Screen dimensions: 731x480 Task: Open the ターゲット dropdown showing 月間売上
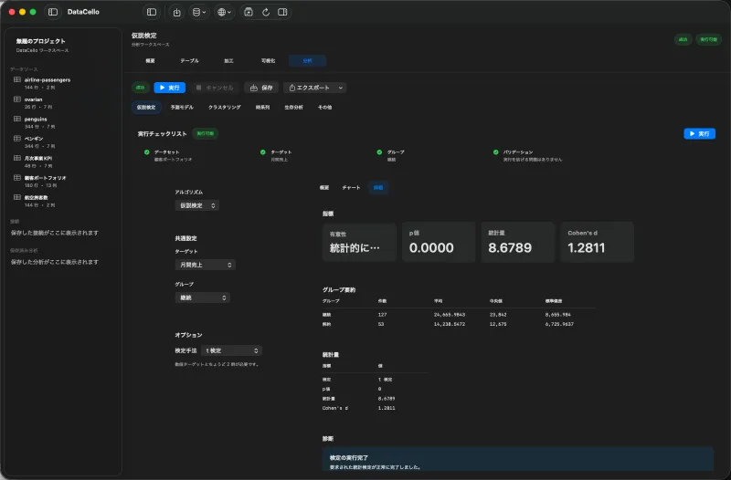click(205, 265)
